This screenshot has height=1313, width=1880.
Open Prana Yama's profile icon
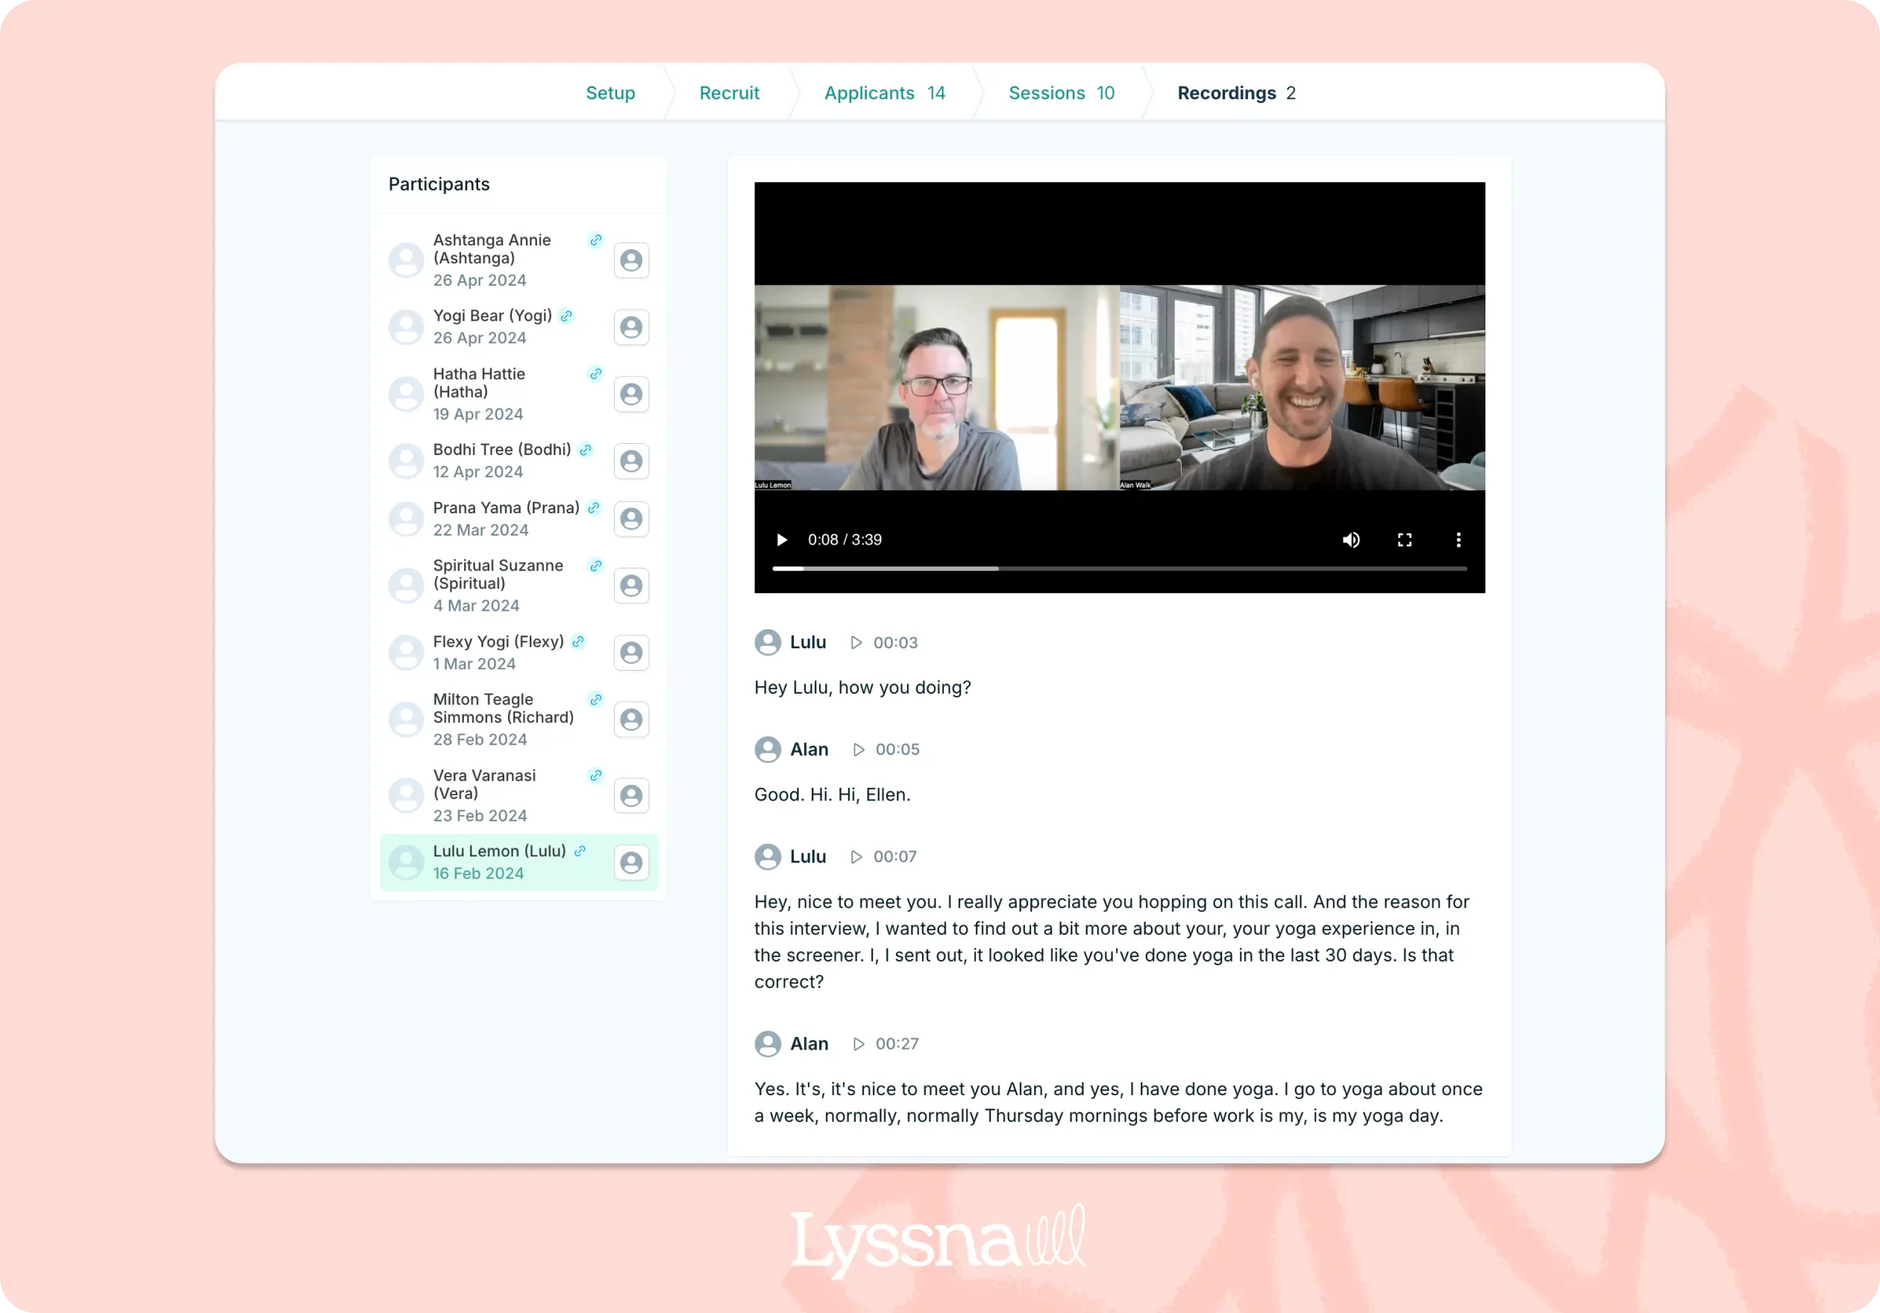click(x=631, y=519)
